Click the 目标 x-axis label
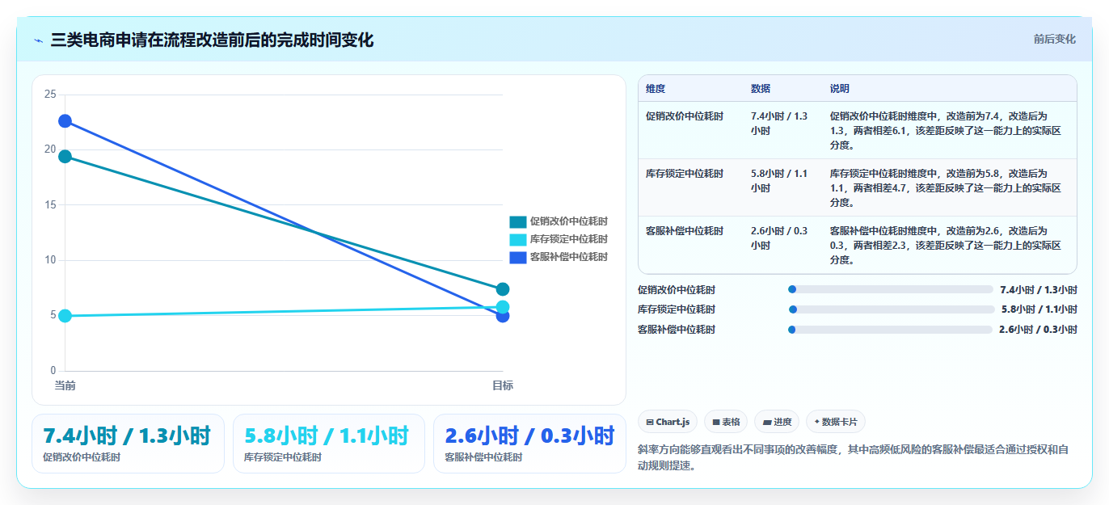The image size is (1109, 505). pyautogui.click(x=503, y=385)
